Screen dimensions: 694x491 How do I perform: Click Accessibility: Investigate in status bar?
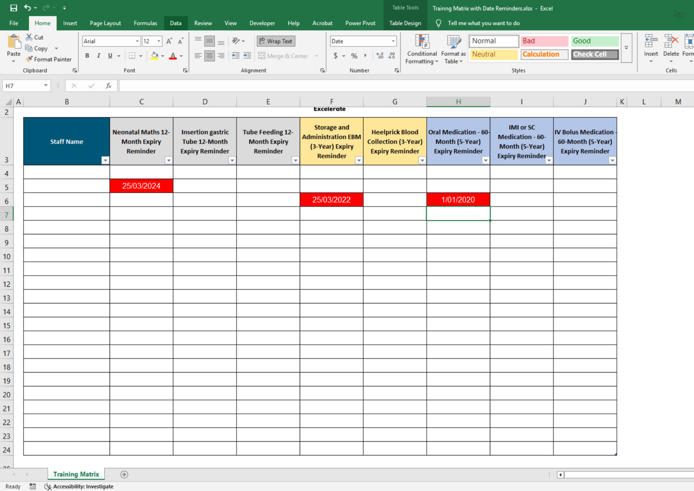(x=79, y=486)
